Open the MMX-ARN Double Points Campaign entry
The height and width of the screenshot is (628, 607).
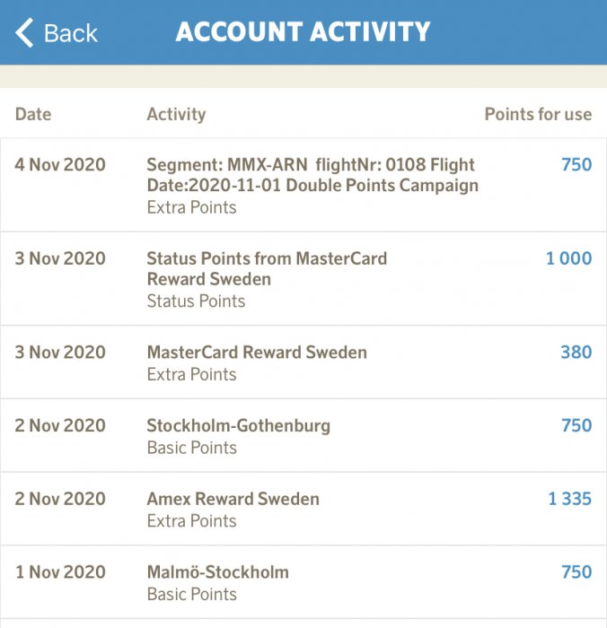(x=312, y=175)
